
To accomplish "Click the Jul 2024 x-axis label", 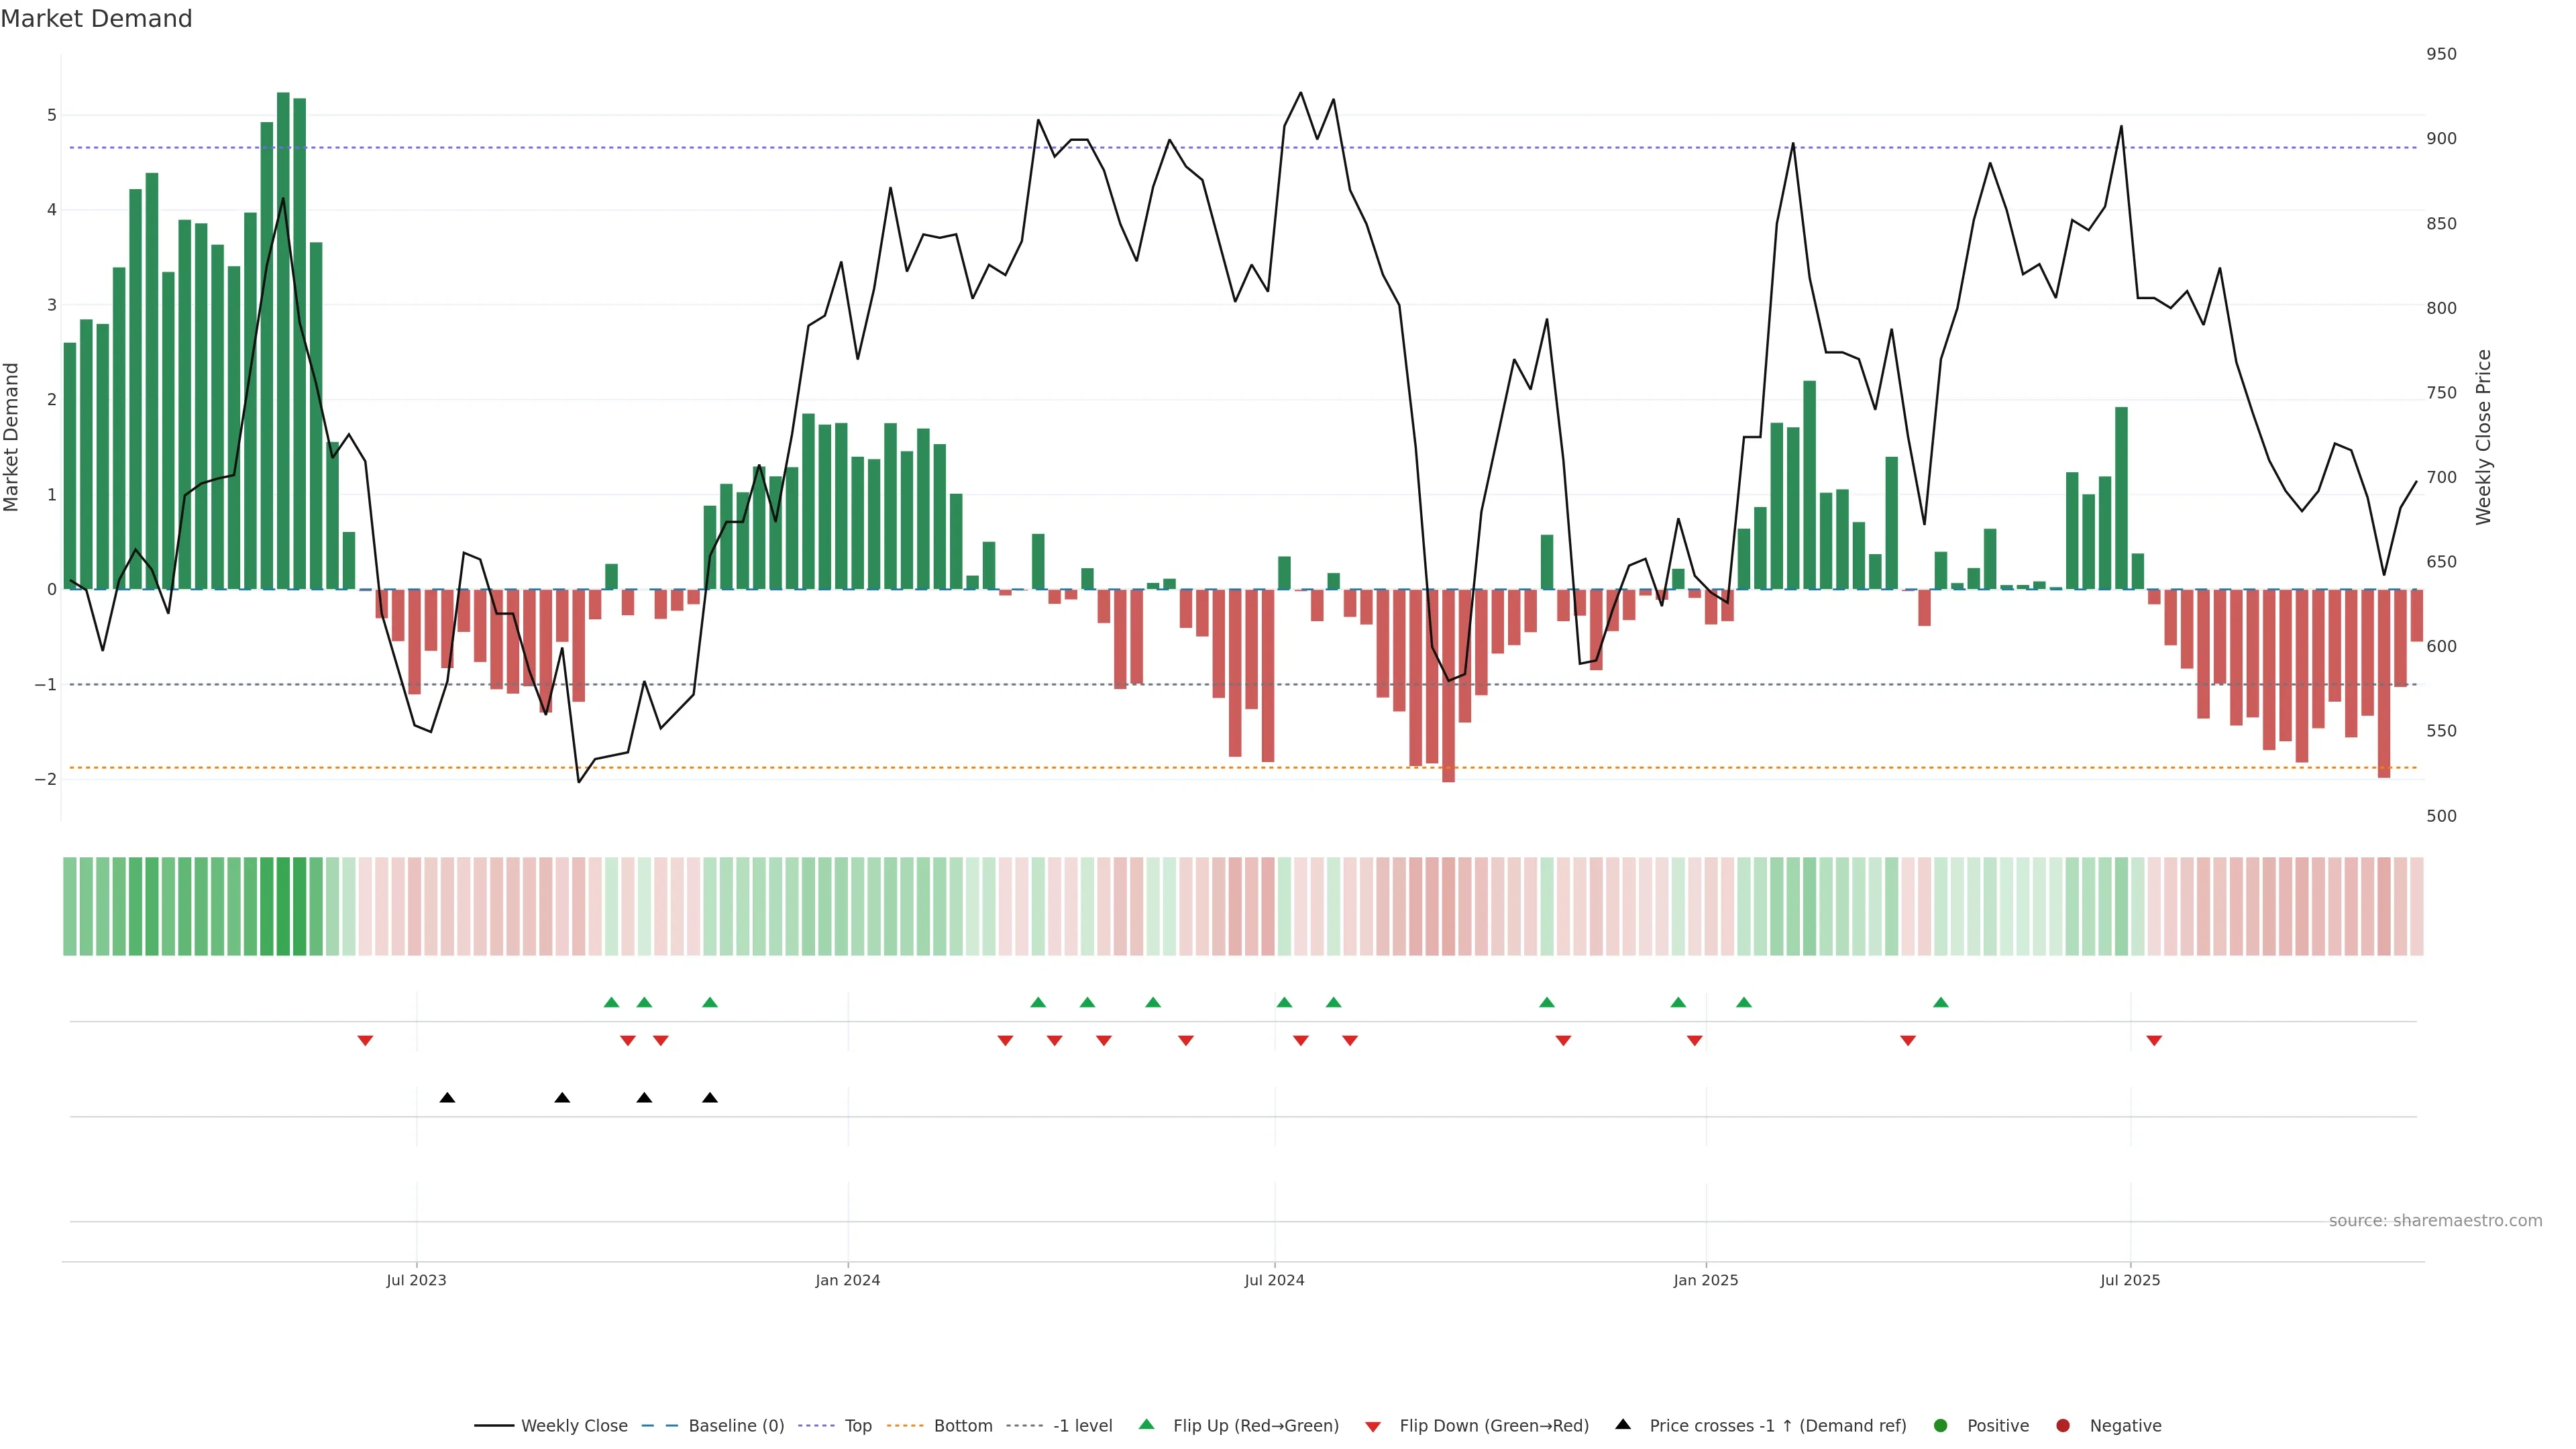I will click(x=1274, y=1280).
